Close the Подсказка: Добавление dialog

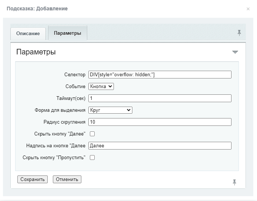[x=248, y=9]
